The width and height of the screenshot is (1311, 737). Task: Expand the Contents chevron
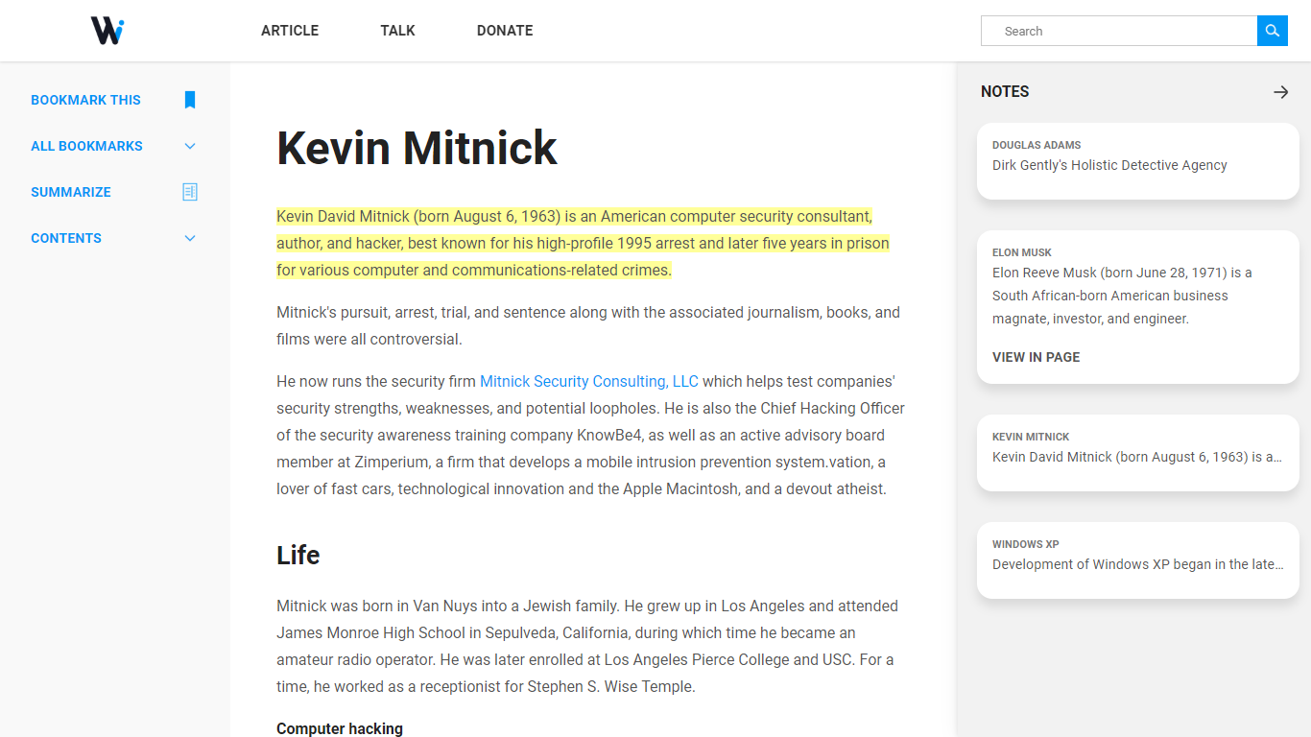point(190,238)
